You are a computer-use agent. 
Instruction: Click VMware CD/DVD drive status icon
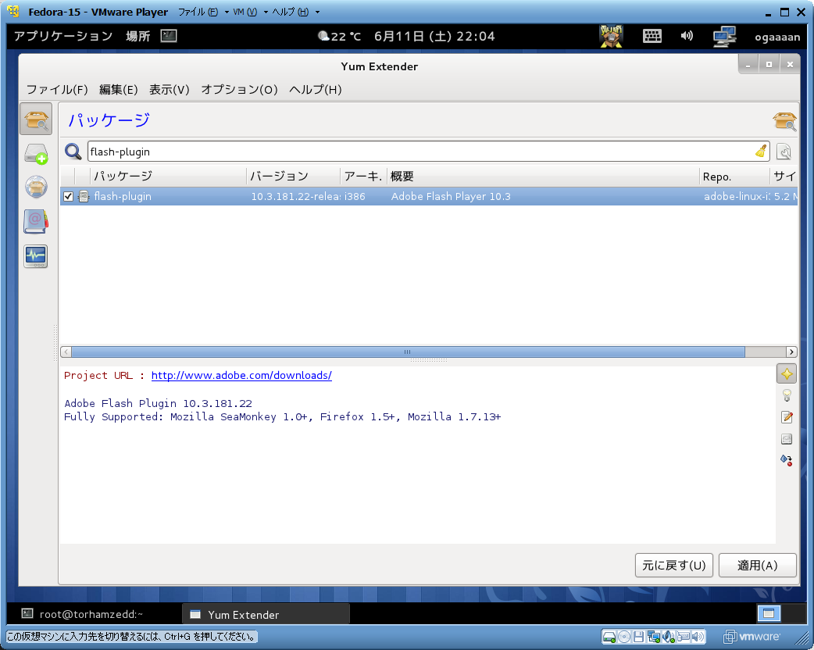(x=624, y=637)
